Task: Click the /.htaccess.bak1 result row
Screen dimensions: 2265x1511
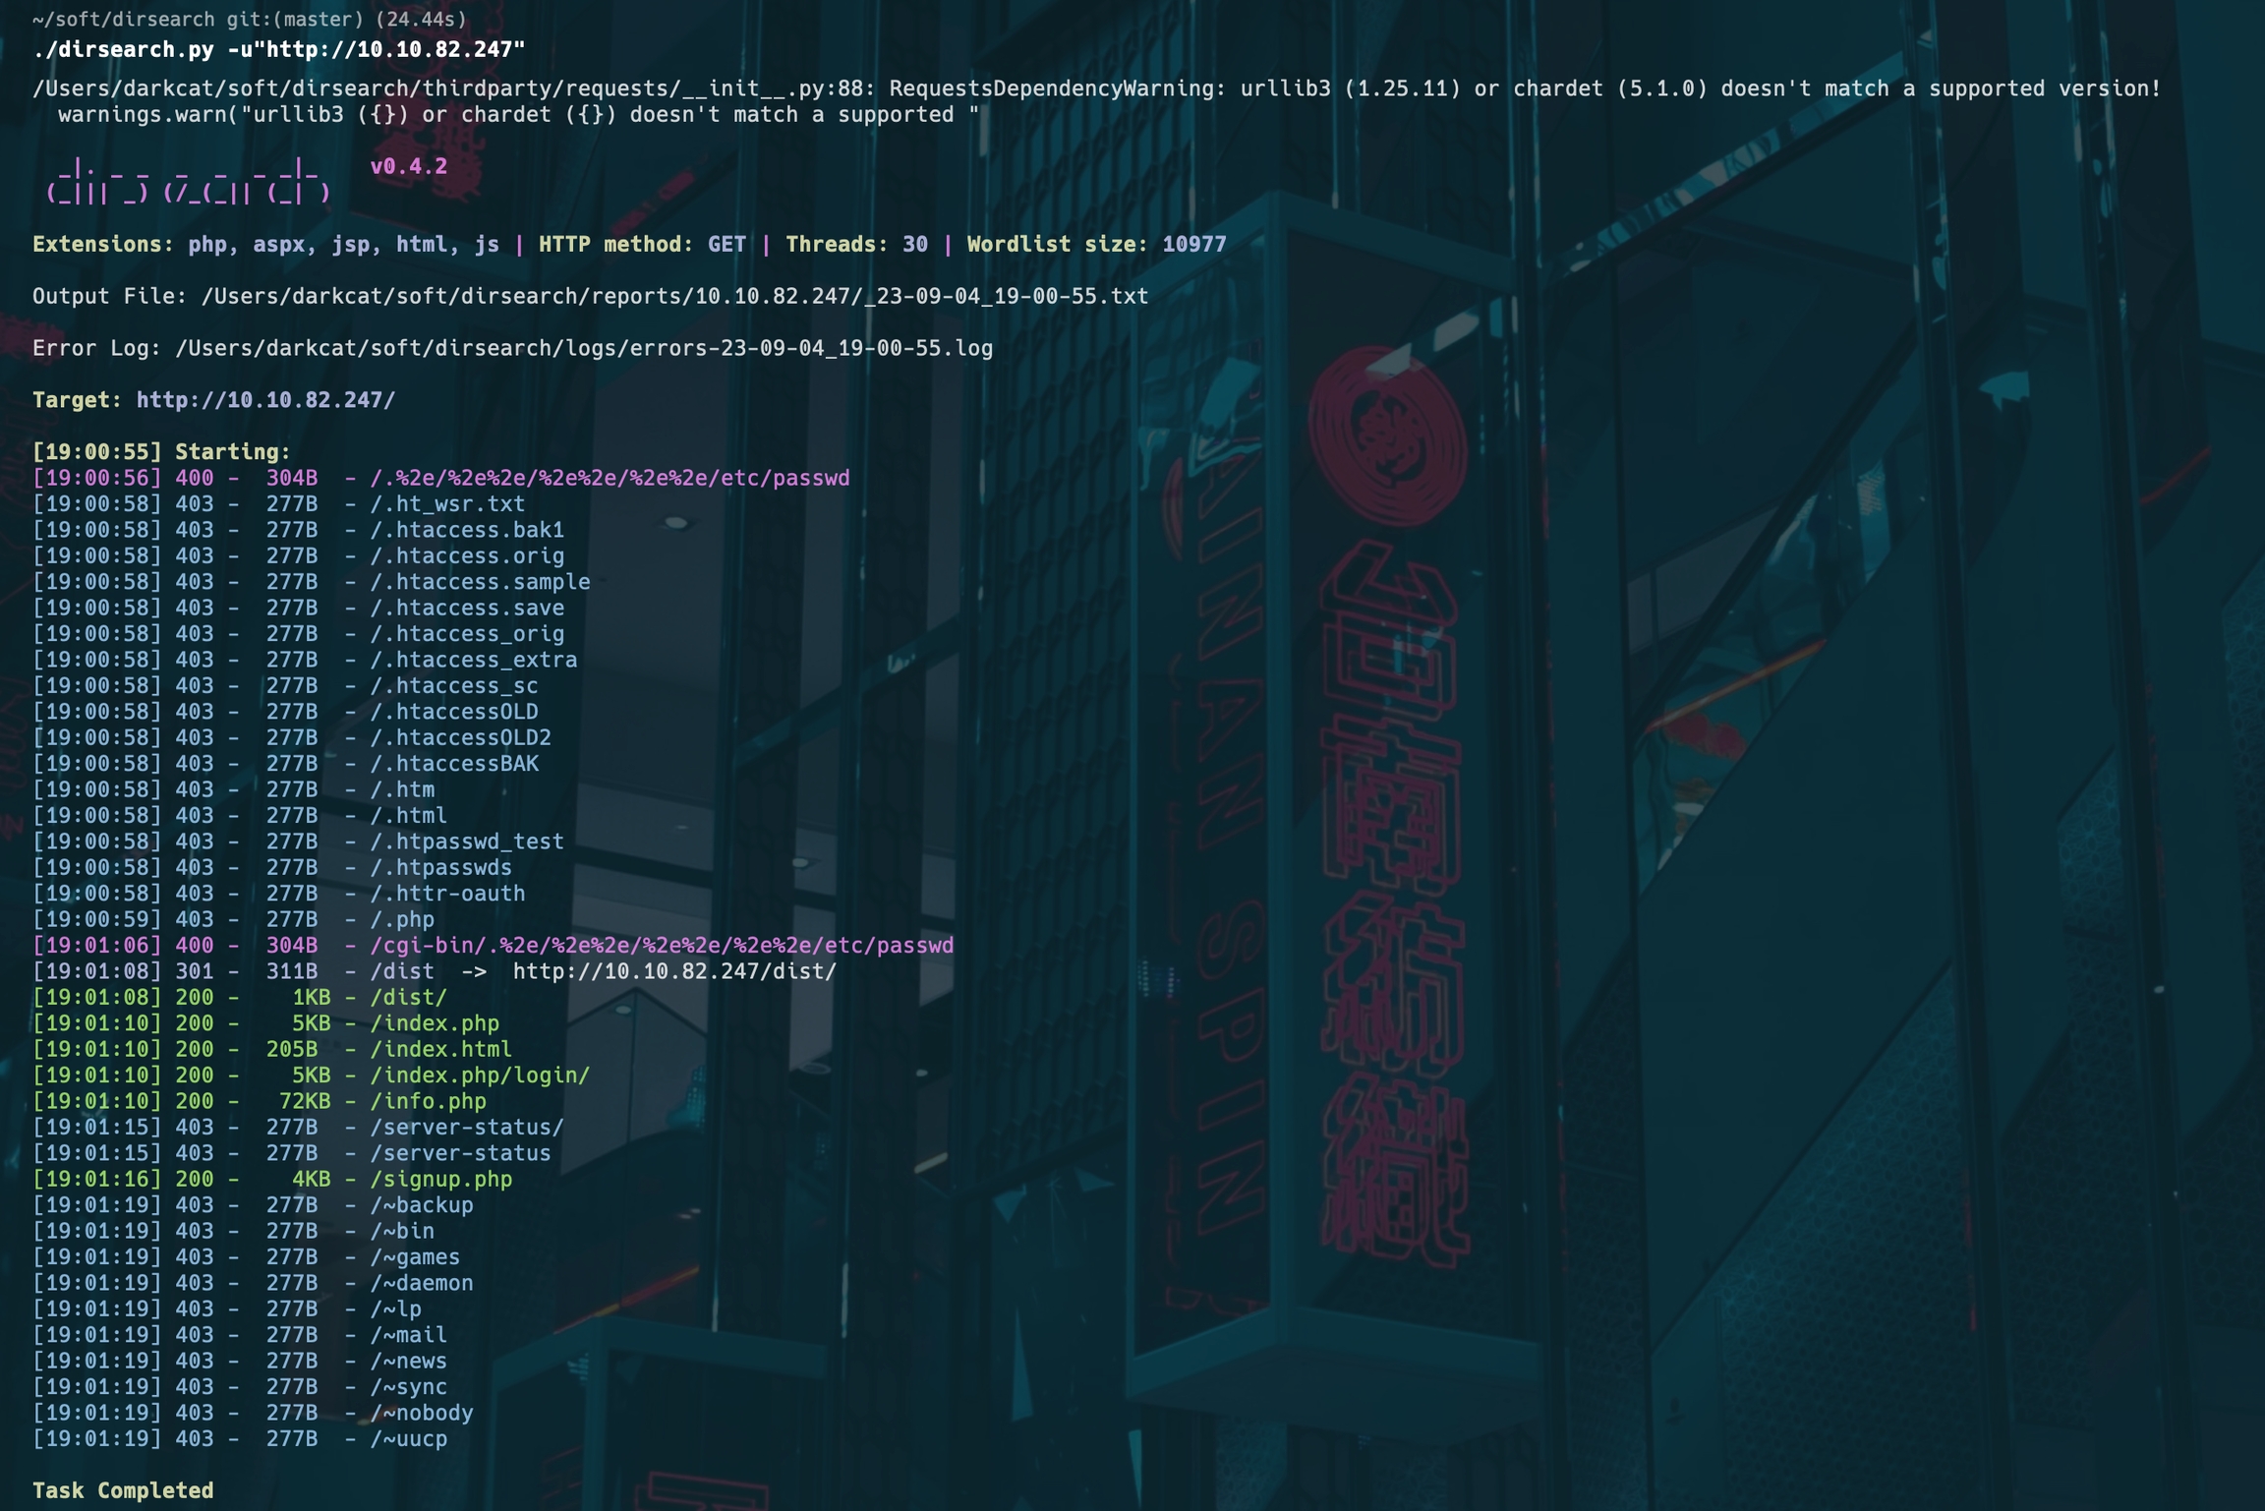Action: tap(299, 530)
